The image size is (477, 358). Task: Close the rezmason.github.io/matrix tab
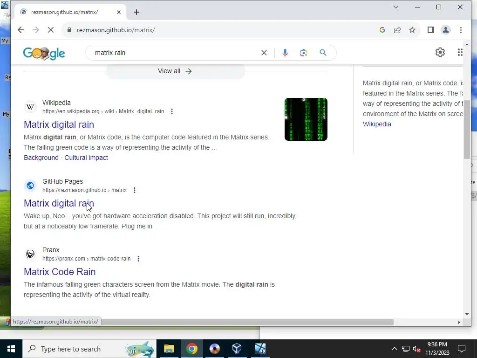pos(119,12)
